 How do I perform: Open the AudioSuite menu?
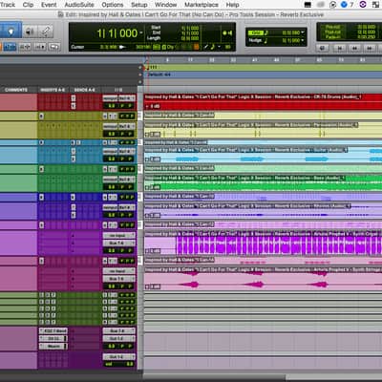pos(79,5)
